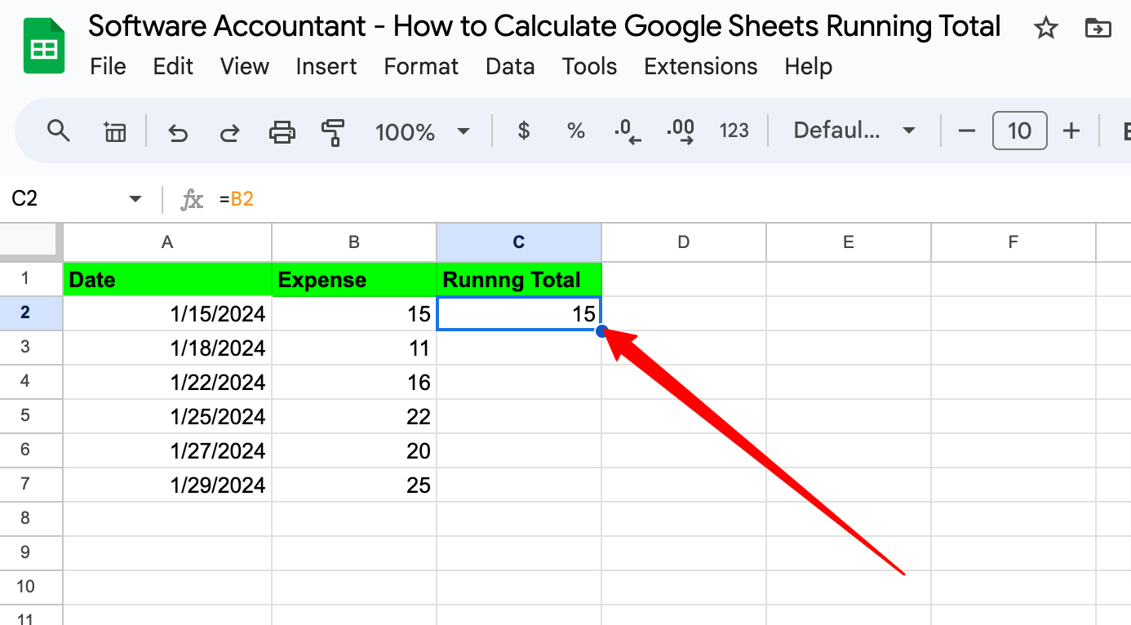
Task: Select cell with date 1/22/2024
Action: (167, 383)
